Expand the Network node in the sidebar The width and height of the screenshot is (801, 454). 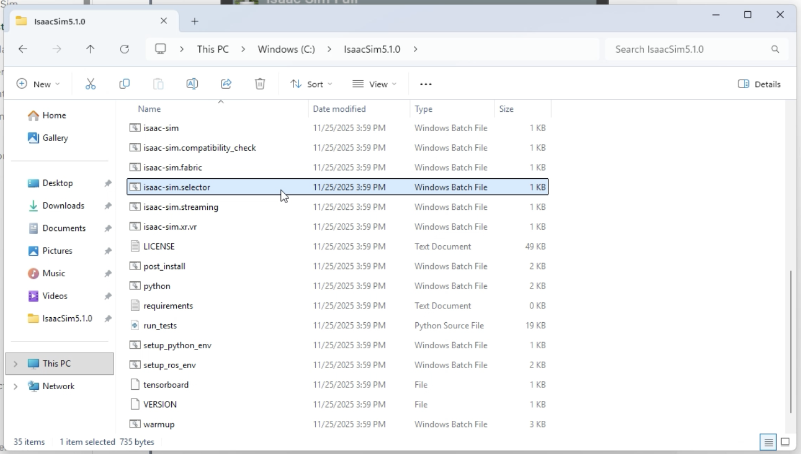pyautogui.click(x=15, y=386)
